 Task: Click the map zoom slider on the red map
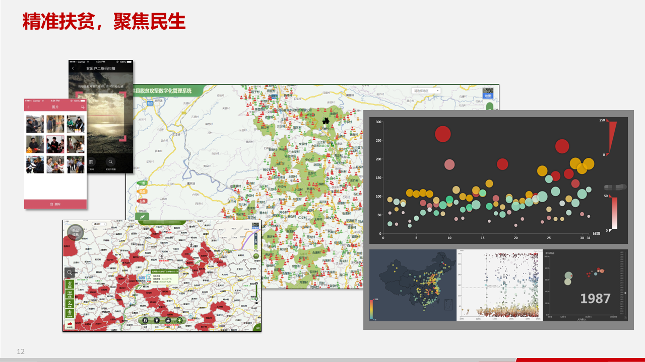pos(256,293)
